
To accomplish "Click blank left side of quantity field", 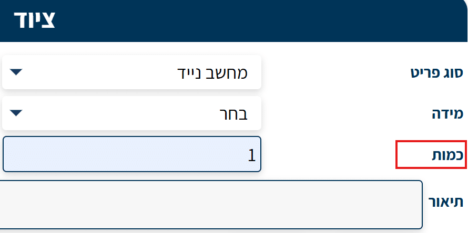I will tap(53, 154).
